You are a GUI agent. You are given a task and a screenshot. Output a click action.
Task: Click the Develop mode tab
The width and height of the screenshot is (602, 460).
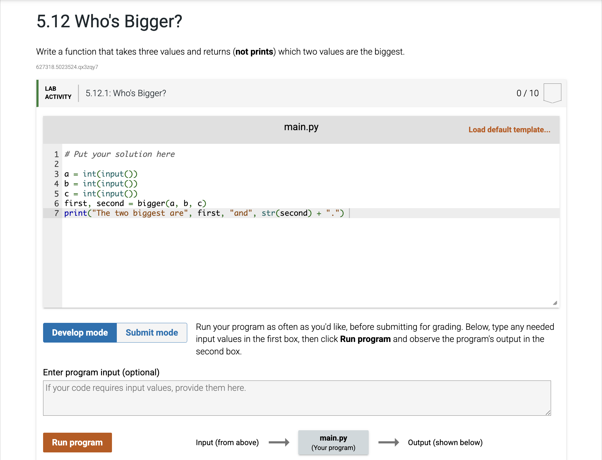(80, 333)
